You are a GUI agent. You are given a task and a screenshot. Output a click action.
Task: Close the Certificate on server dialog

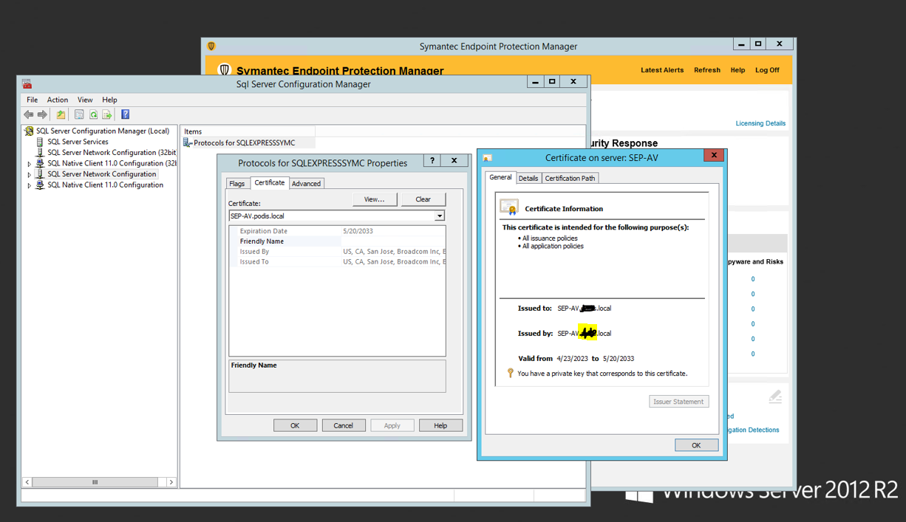[x=714, y=155]
